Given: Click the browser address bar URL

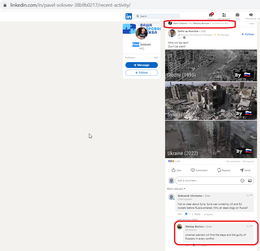Looking at the screenshot, I should 70,5.
